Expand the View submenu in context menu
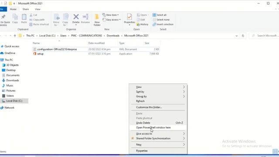Screen dimensions: 279x157 (x=158, y=87)
